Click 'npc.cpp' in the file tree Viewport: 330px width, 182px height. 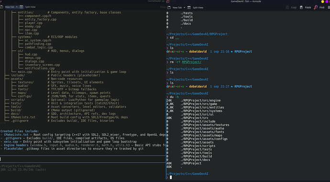pos(31,30)
